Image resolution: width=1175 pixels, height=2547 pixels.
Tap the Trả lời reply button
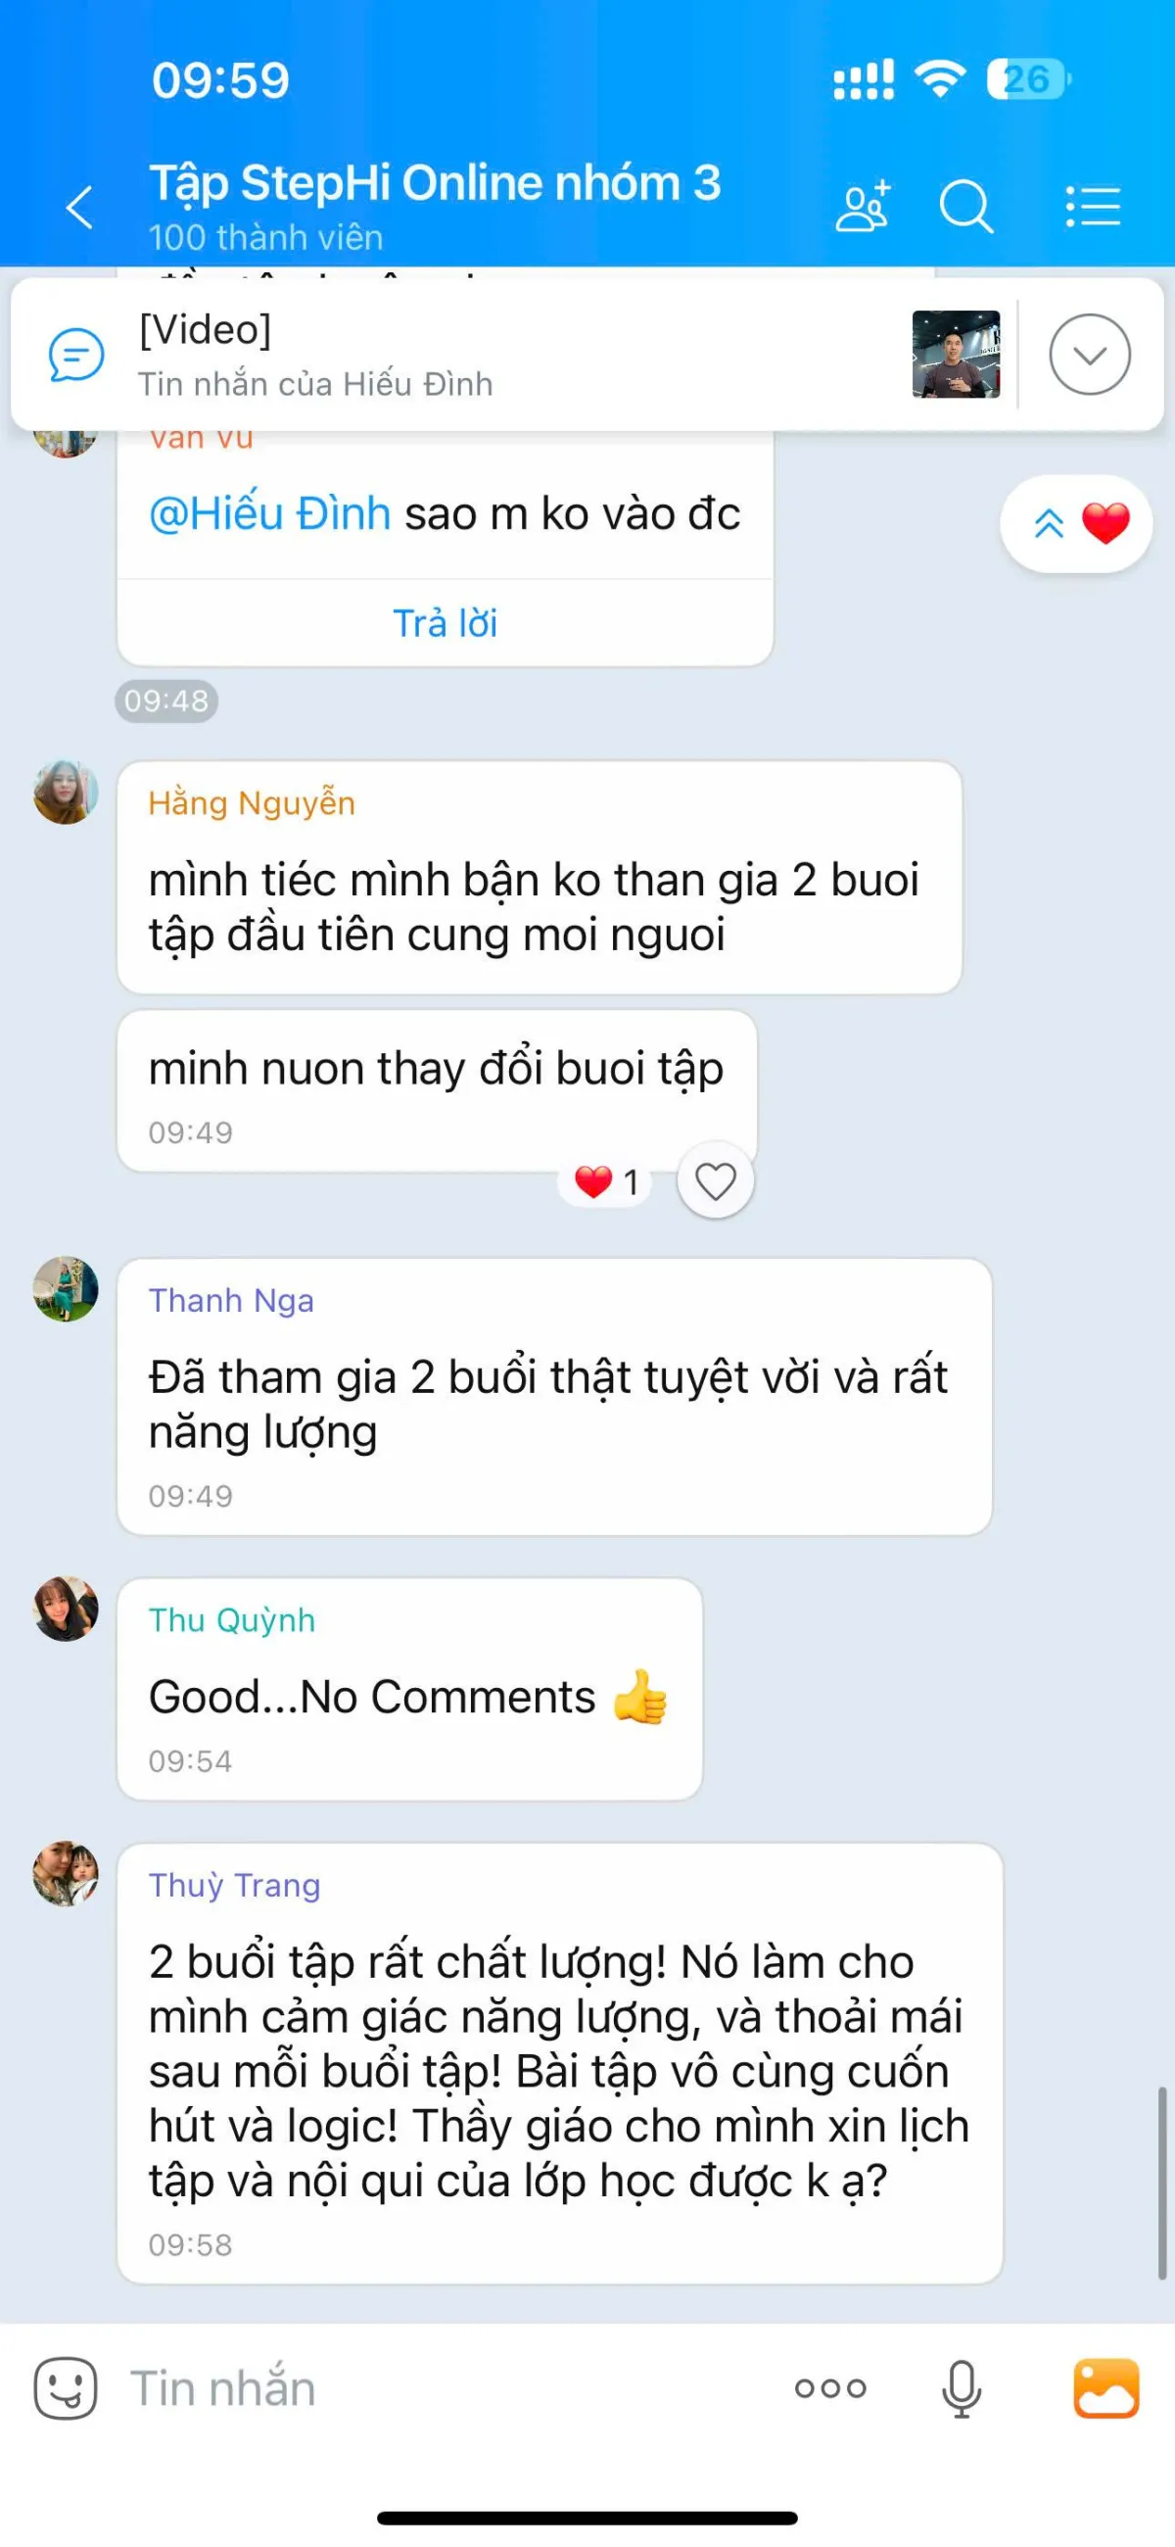coord(445,623)
